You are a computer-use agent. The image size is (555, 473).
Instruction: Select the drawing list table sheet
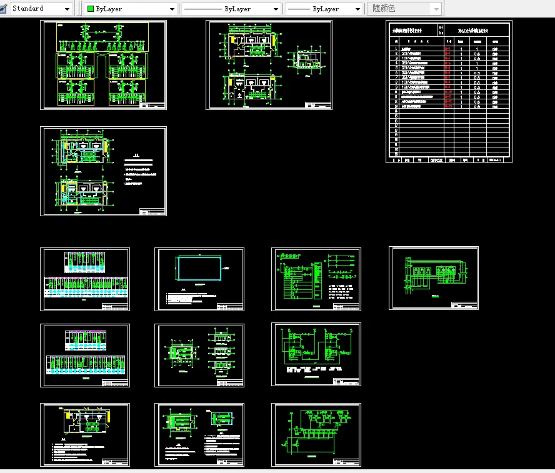click(x=449, y=91)
